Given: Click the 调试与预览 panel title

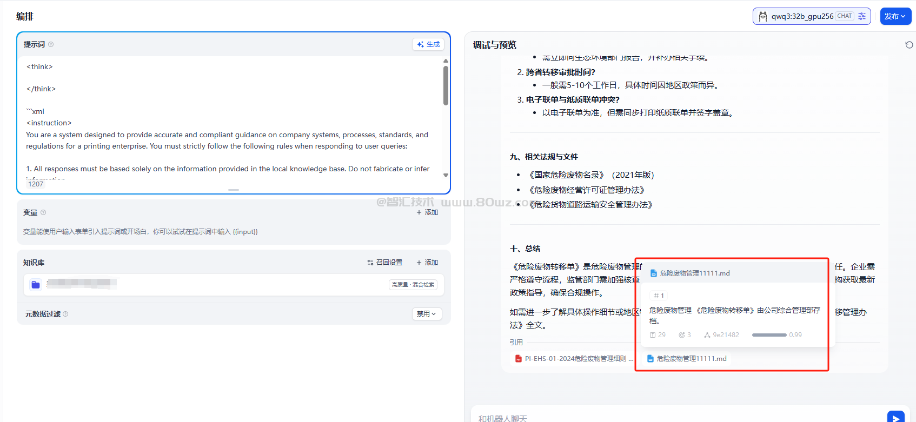Looking at the screenshot, I should click(494, 45).
